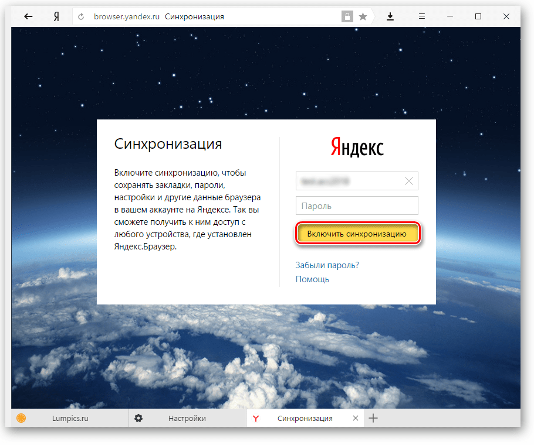Open the Помощь link
Image resolution: width=534 pixels, height=445 pixels.
click(312, 279)
